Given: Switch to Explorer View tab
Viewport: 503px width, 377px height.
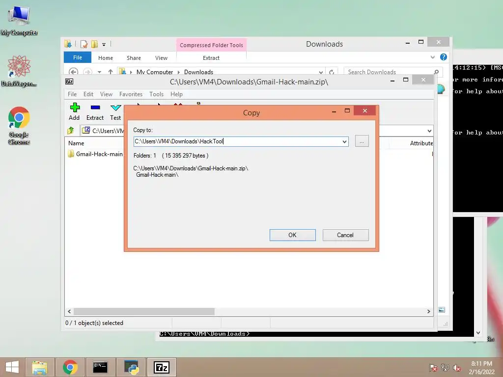Looking at the screenshot, I should pos(161,58).
